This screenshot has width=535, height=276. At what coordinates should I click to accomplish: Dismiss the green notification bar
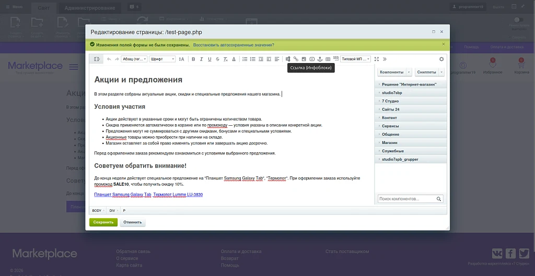pyautogui.click(x=443, y=44)
